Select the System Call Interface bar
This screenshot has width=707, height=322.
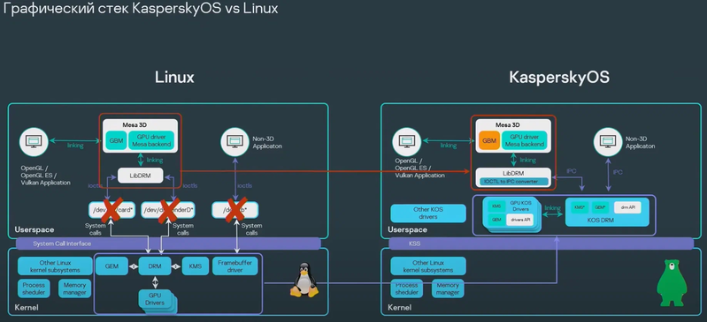pyautogui.click(x=168, y=243)
